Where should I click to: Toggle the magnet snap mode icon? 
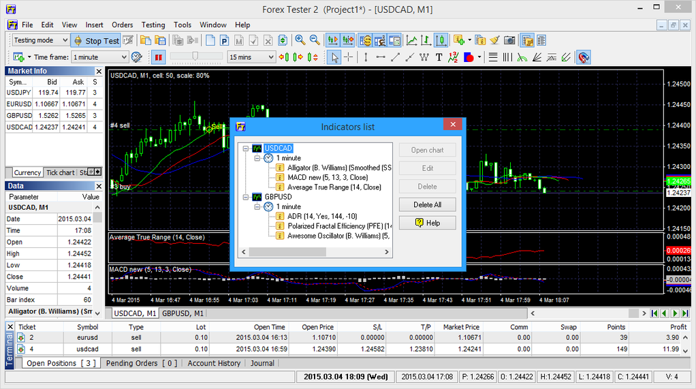click(x=584, y=57)
